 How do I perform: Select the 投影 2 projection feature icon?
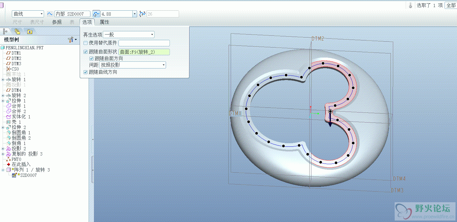pos(8,149)
